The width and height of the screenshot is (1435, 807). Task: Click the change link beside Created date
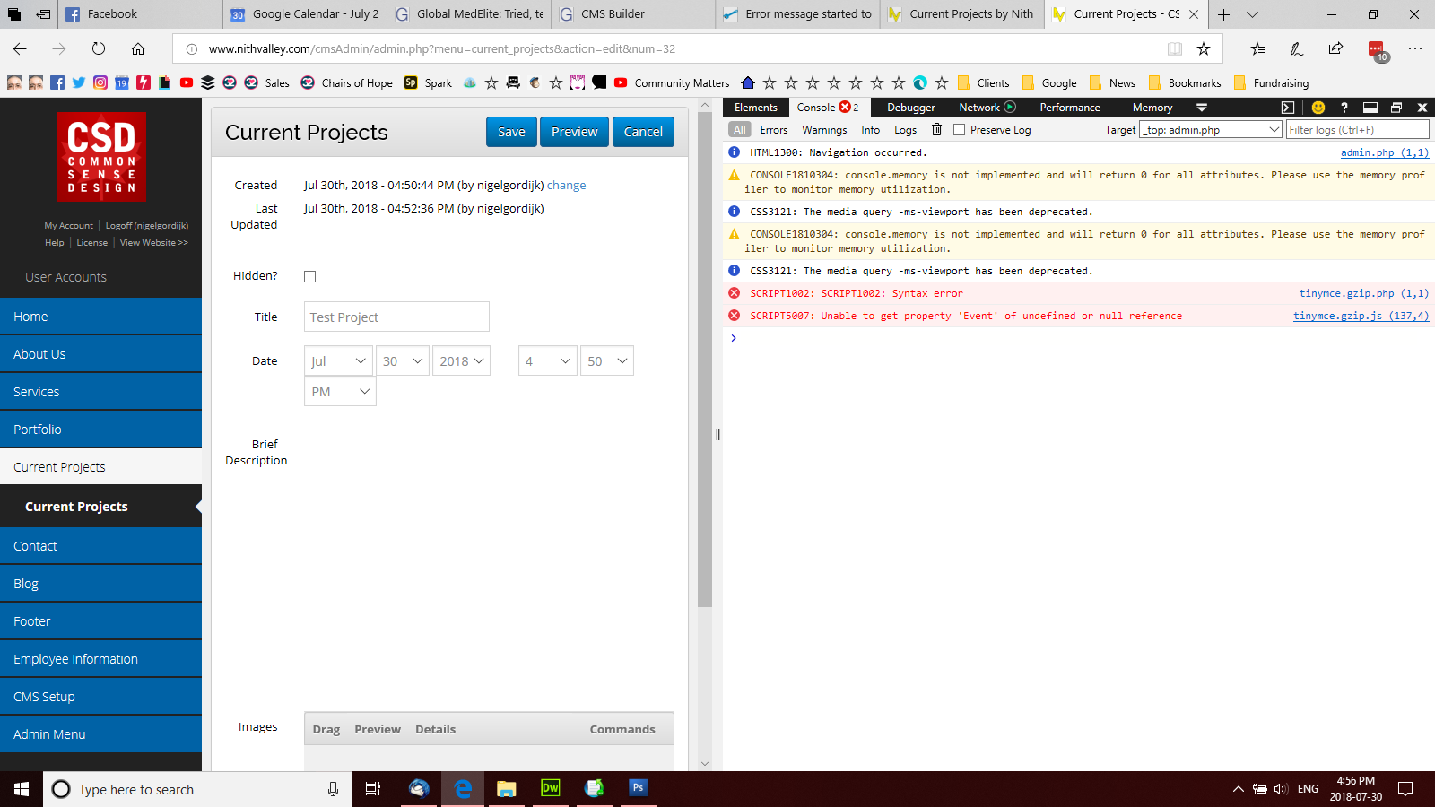coord(566,186)
